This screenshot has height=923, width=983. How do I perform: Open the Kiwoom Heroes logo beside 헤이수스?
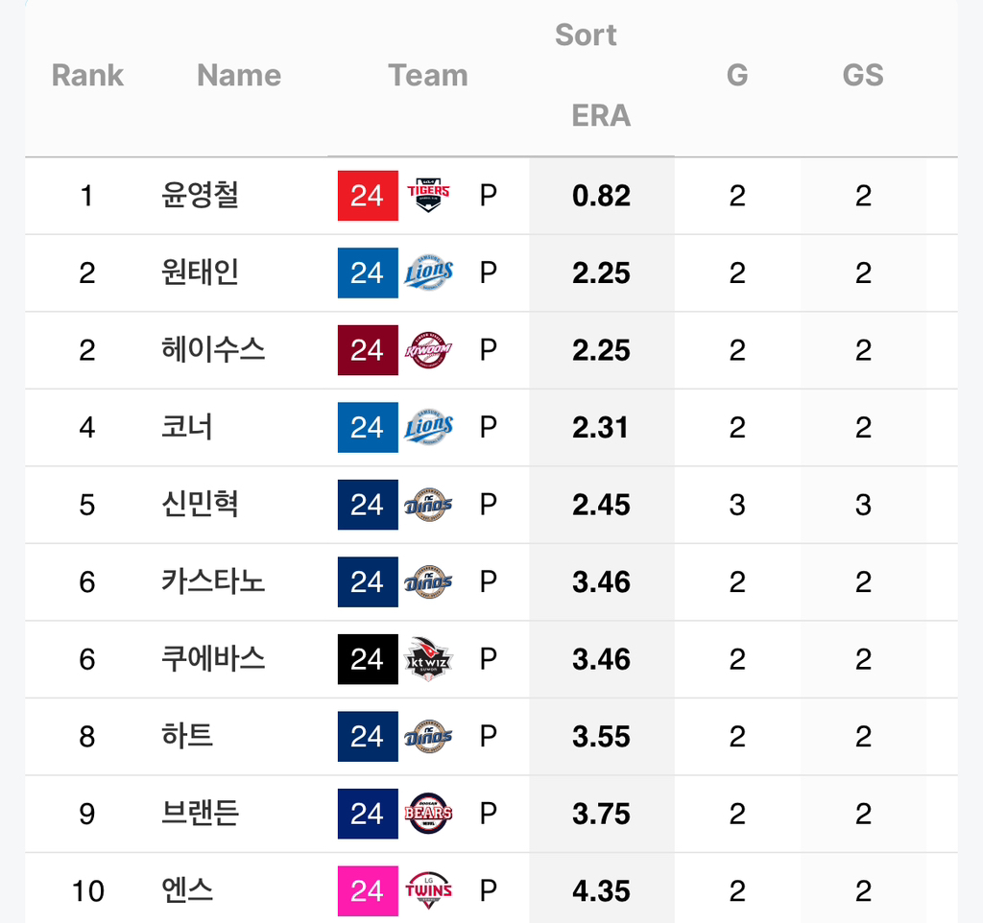click(428, 349)
